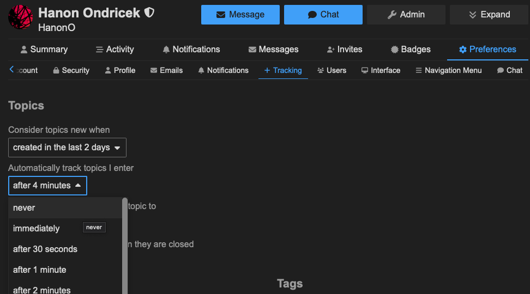
Task: Switch to the Activity tab
Action: point(115,50)
